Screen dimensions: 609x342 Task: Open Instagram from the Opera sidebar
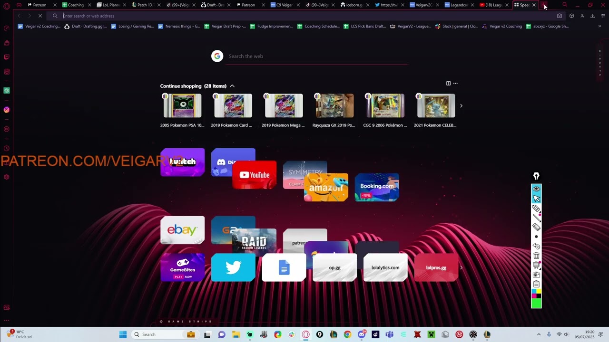(x=7, y=110)
